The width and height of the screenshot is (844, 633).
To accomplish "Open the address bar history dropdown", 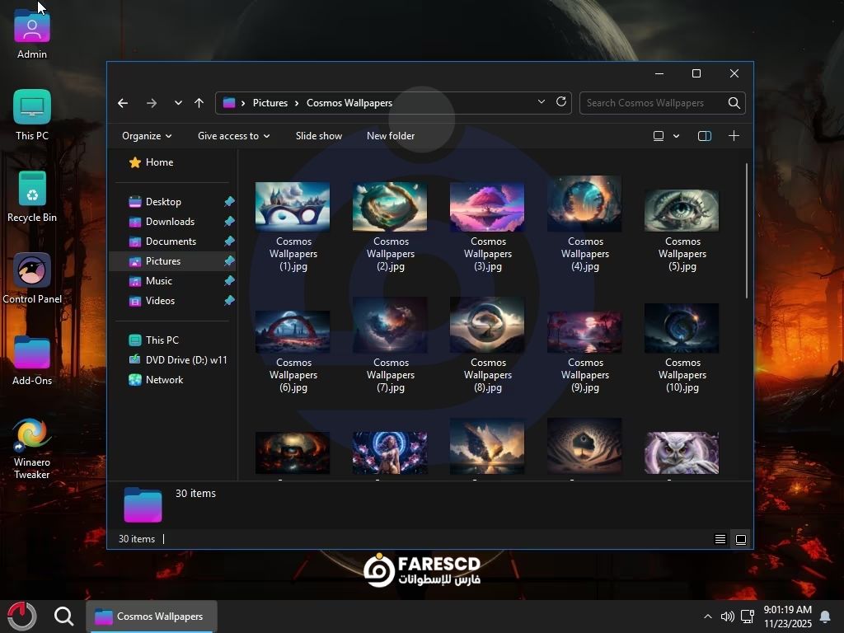I will 542,102.
